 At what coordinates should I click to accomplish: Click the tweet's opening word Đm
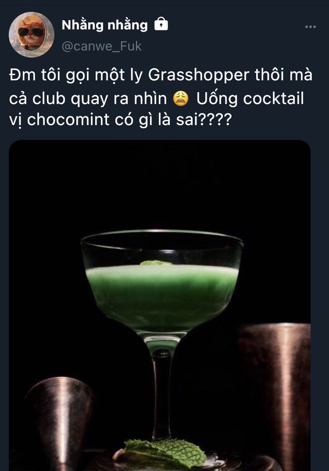pyautogui.click(x=22, y=75)
